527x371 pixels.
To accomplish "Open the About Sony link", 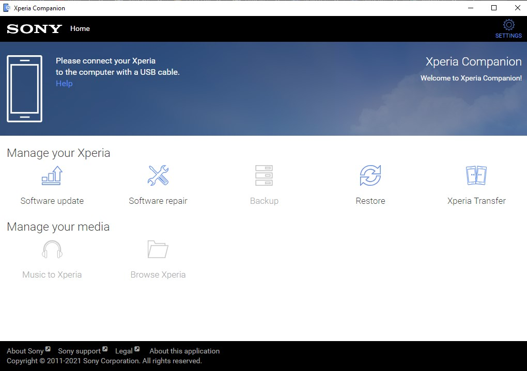I will (25, 351).
